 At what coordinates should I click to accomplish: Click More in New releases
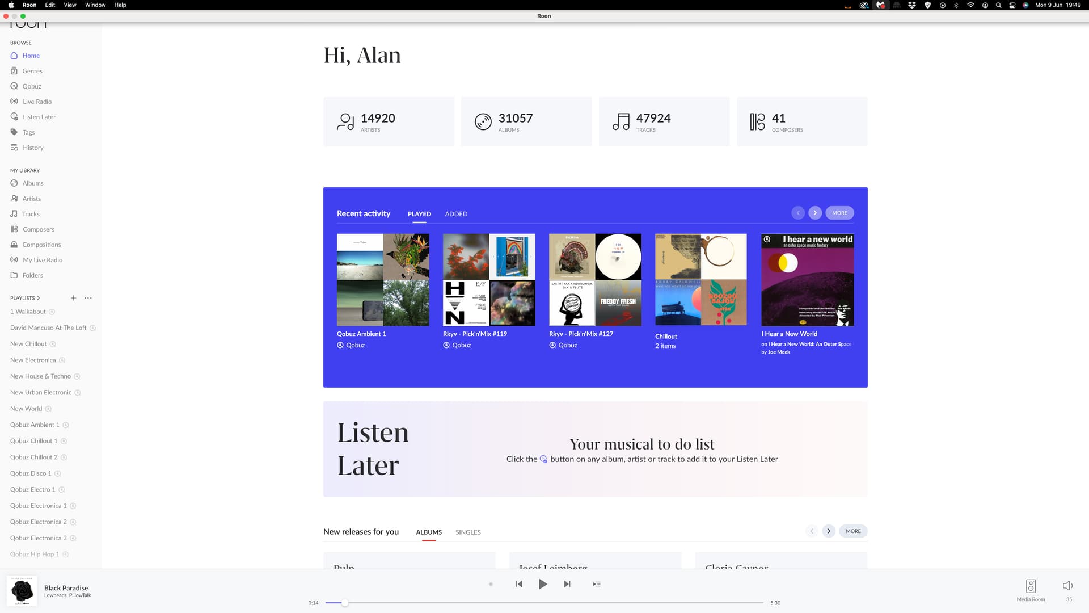pyautogui.click(x=853, y=531)
